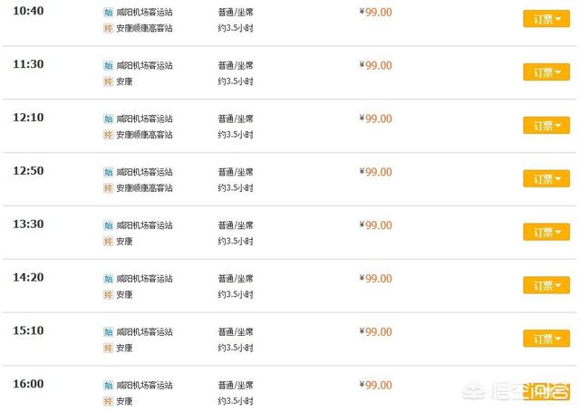The image size is (580, 411).
Task: Open the 订票 dropdown for 12:10 departure
Action: point(546,125)
